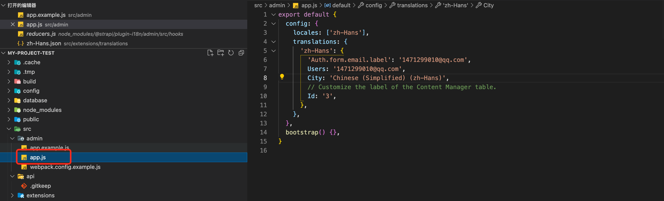The width and height of the screenshot is (664, 201).
Task: Collapse the 打开的编辑器 section
Action: (3, 5)
